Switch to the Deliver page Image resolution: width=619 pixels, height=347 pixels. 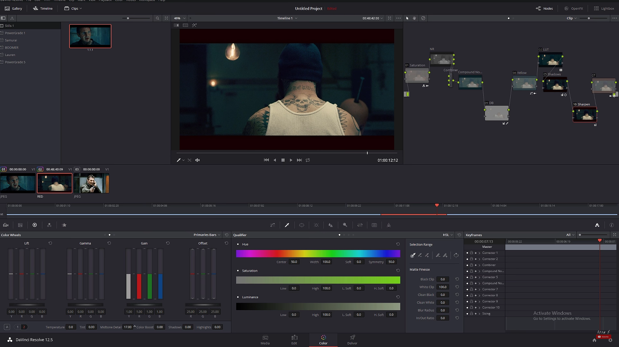coord(352,340)
